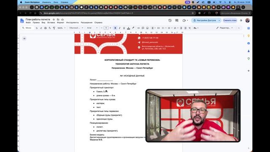This screenshot has height=152, width=270.
Task: Get add-ons with the plus icon
Action: [x=248, y=71]
